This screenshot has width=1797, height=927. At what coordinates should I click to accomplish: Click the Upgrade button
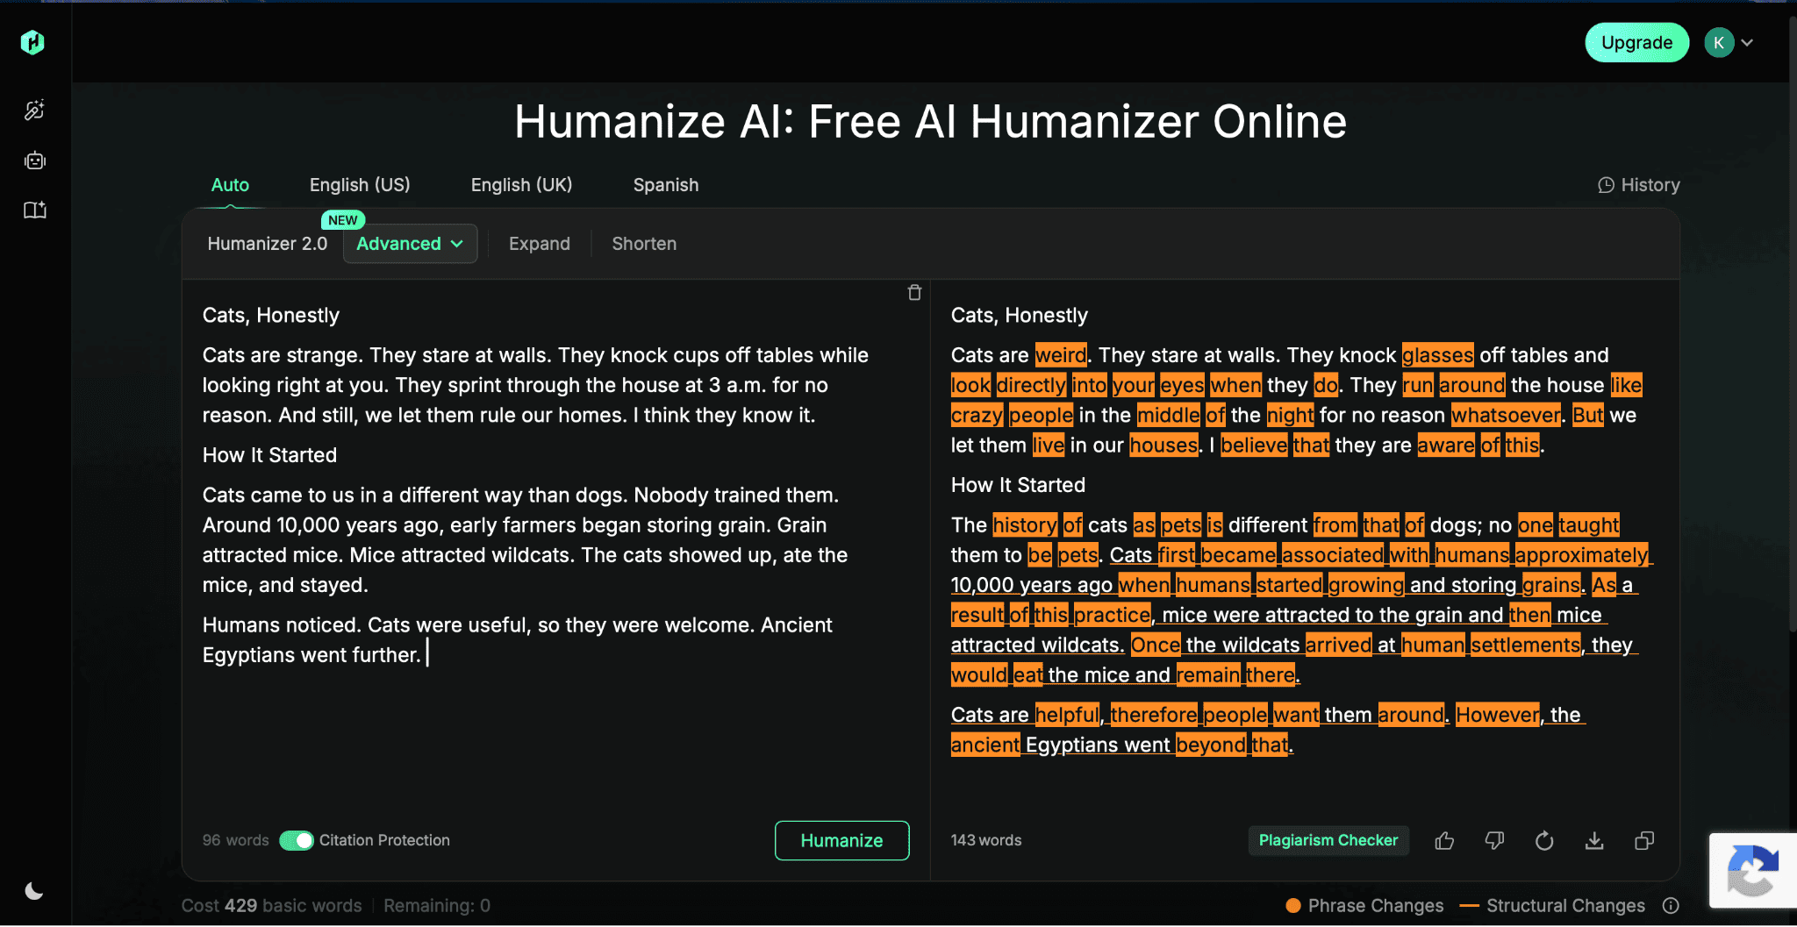1636,42
